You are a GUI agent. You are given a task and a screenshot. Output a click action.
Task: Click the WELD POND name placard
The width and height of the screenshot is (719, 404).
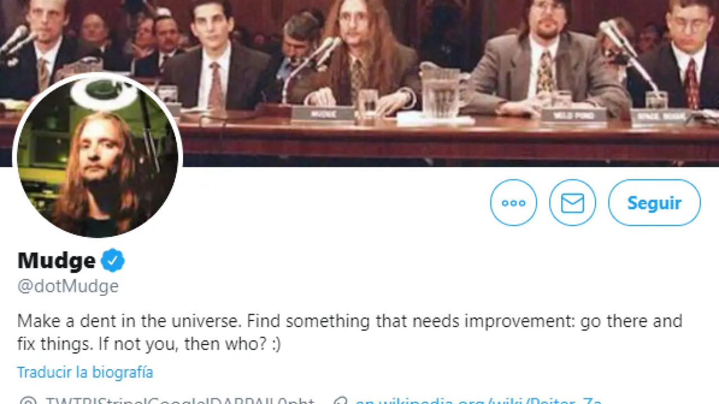574,116
